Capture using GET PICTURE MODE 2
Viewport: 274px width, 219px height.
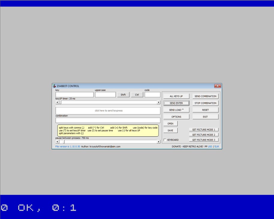click(204, 135)
